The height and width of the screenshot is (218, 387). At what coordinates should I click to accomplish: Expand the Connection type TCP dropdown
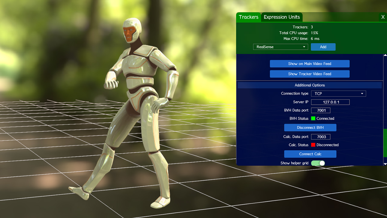[338, 94]
